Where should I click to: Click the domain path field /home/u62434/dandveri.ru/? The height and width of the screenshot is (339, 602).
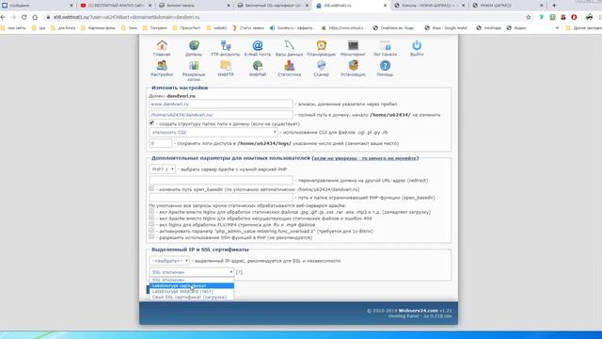[221, 115]
